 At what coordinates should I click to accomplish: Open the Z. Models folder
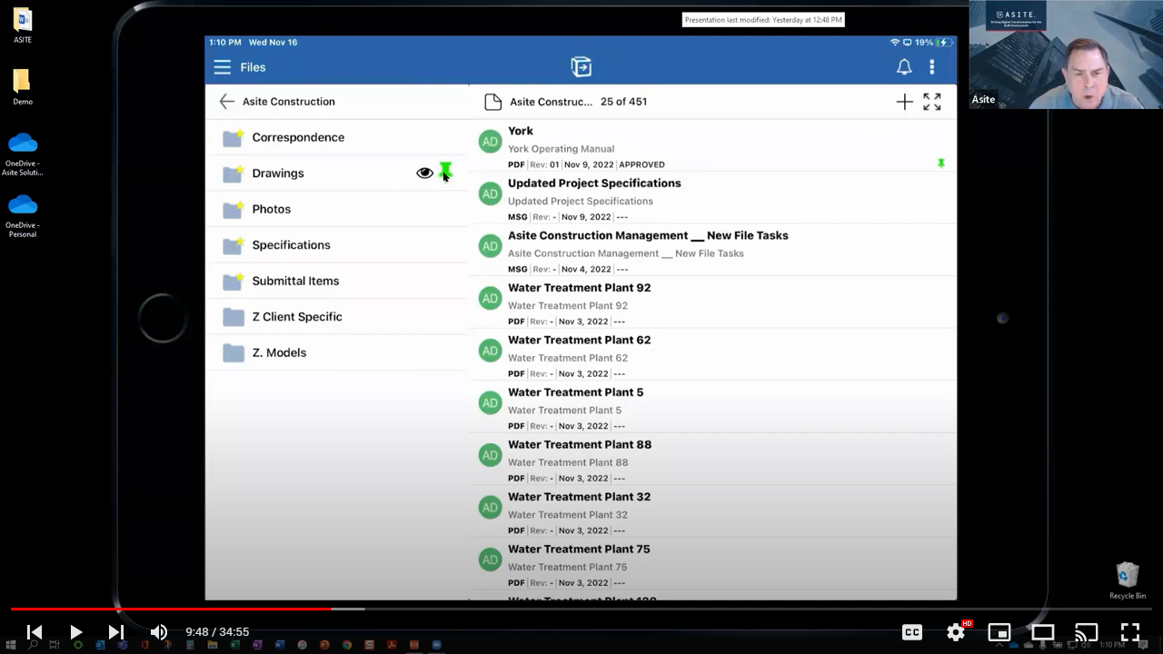(279, 352)
